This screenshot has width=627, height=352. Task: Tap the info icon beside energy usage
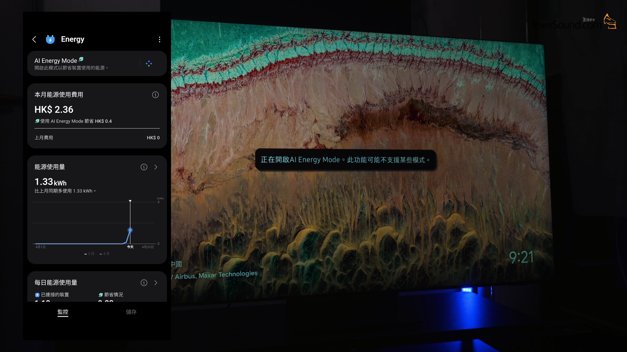coord(144,167)
